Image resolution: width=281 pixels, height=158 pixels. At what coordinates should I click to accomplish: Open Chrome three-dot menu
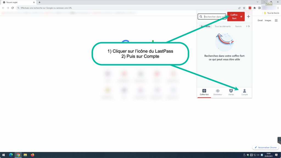(278, 8)
